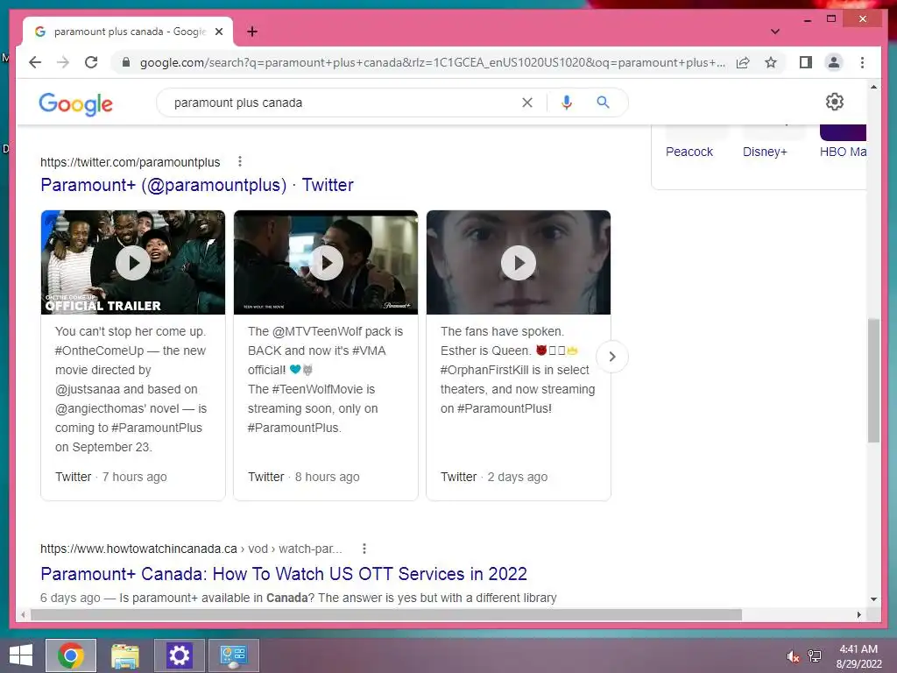Open more options for Twitter result

coord(240,162)
